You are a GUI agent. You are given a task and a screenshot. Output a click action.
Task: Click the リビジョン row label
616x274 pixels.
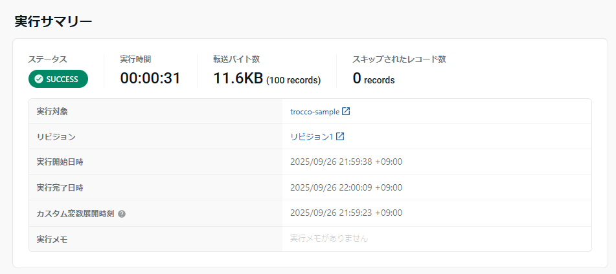56,136
